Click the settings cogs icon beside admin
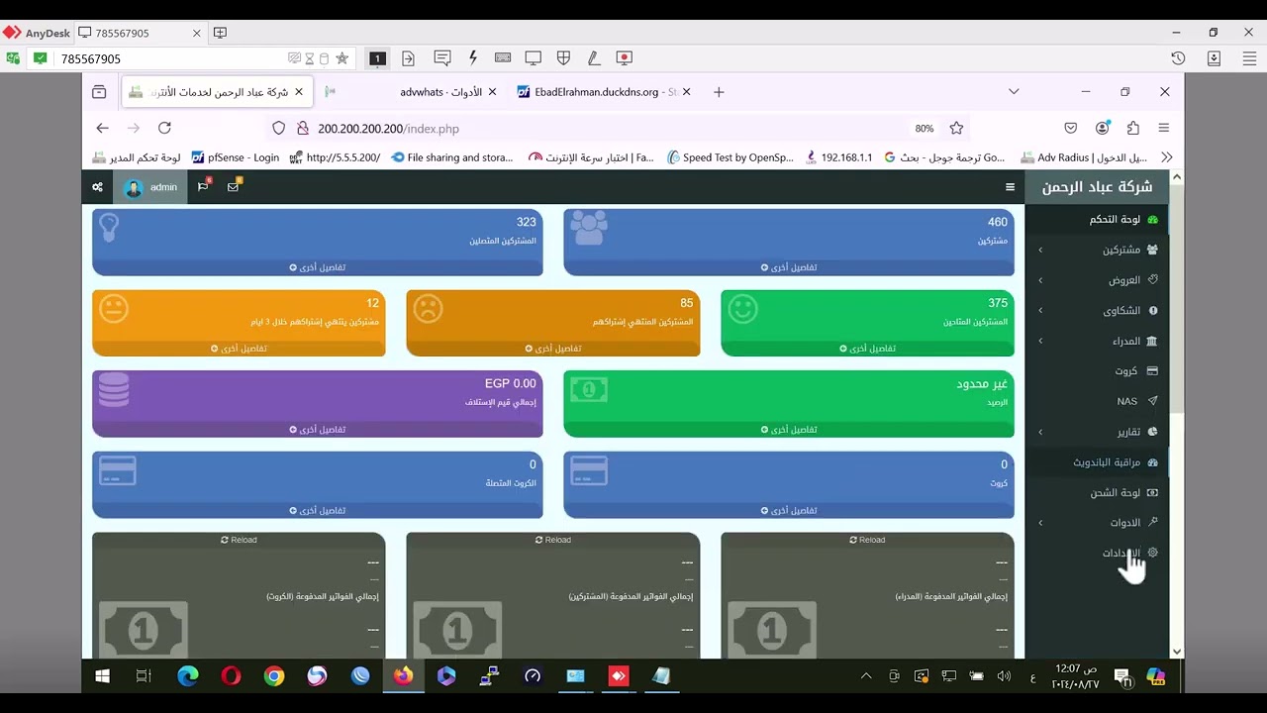This screenshot has width=1267, height=713. pyautogui.click(x=97, y=187)
